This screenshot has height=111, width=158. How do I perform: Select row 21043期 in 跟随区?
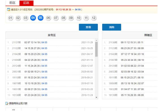tap(130, 54)
